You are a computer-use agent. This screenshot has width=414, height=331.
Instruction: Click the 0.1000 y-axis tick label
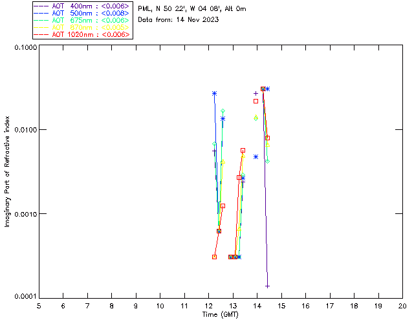point(26,47)
